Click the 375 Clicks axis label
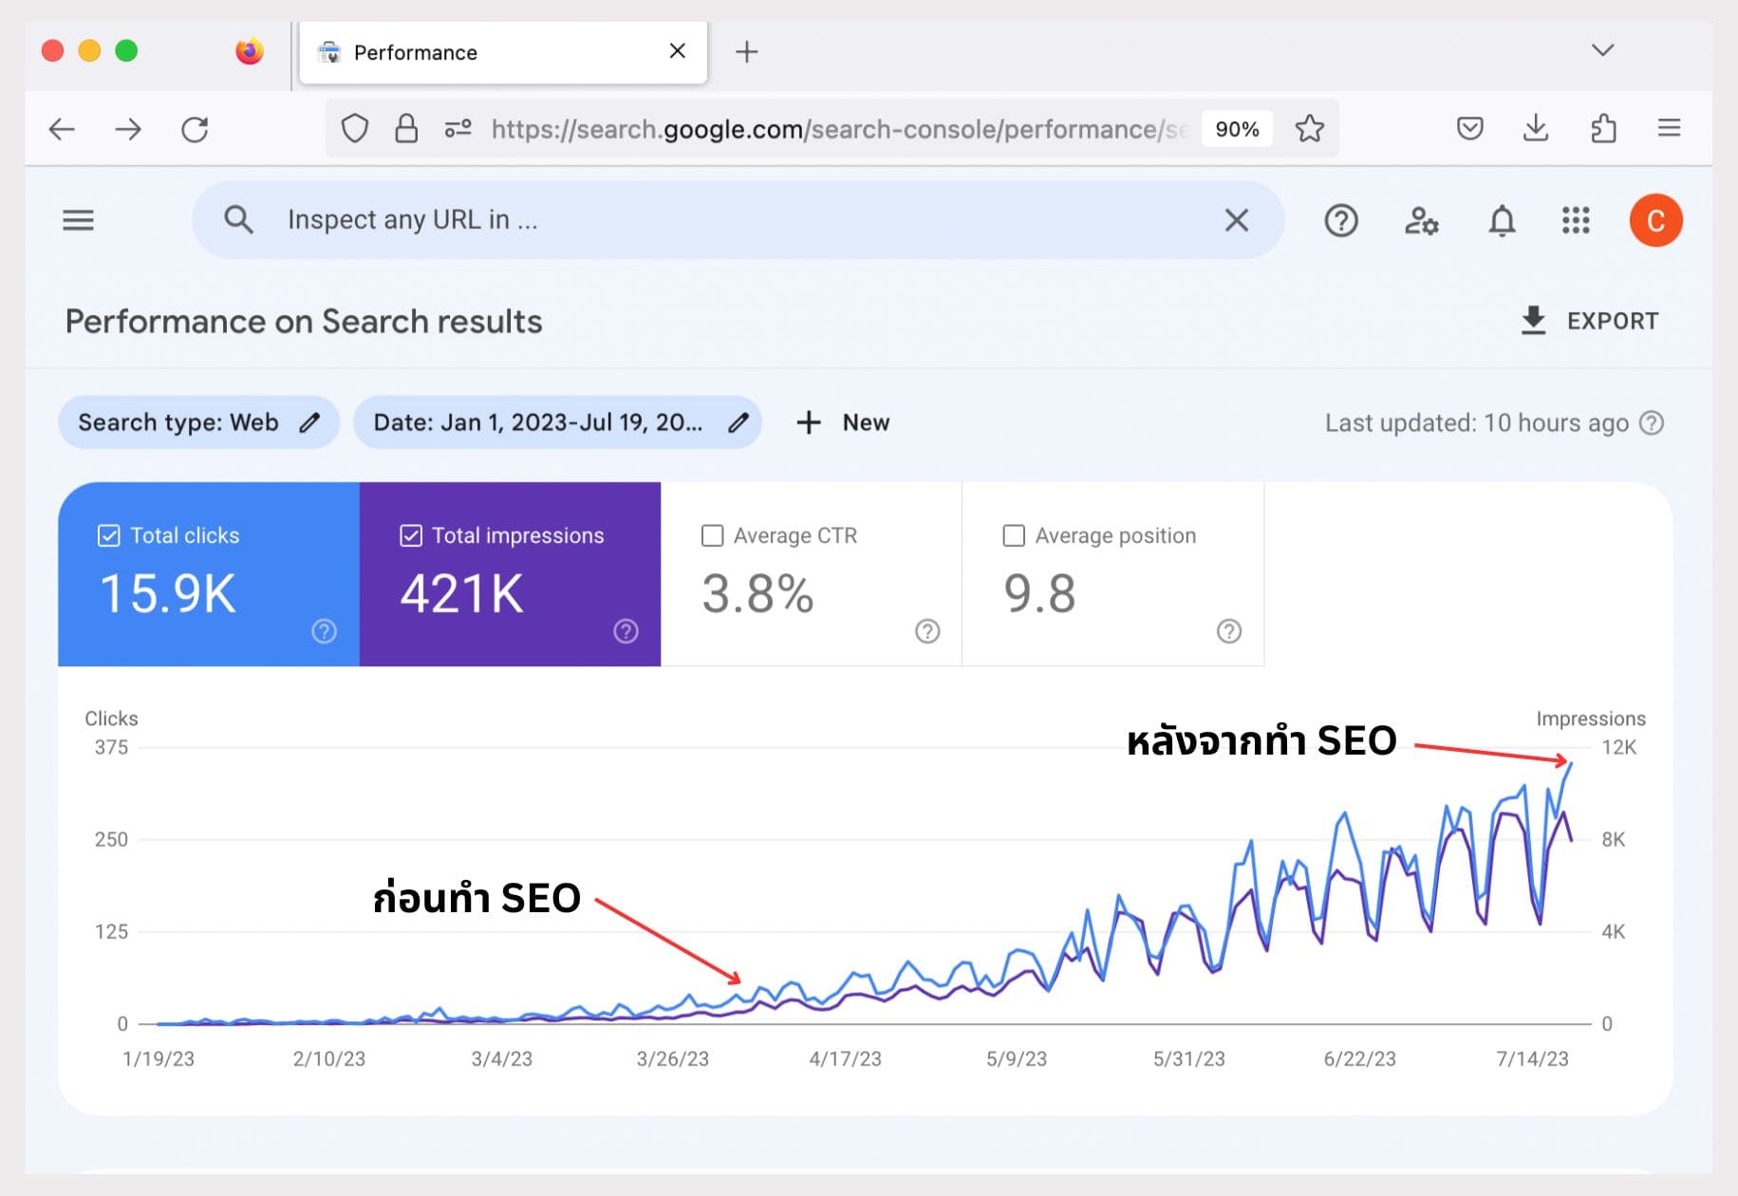The width and height of the screenshot is (1738, 1196). pos(111,747)
